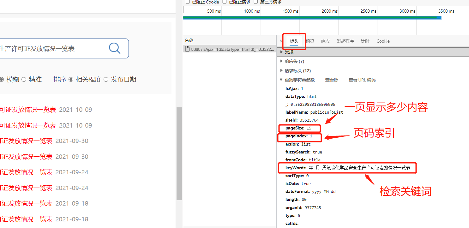Click the 500 ms timeline marker
The image size is (469, 228).
[214, 11]
